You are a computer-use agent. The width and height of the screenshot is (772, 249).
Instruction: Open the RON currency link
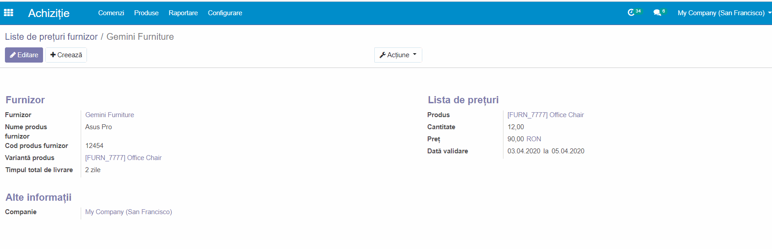(534, 139)
